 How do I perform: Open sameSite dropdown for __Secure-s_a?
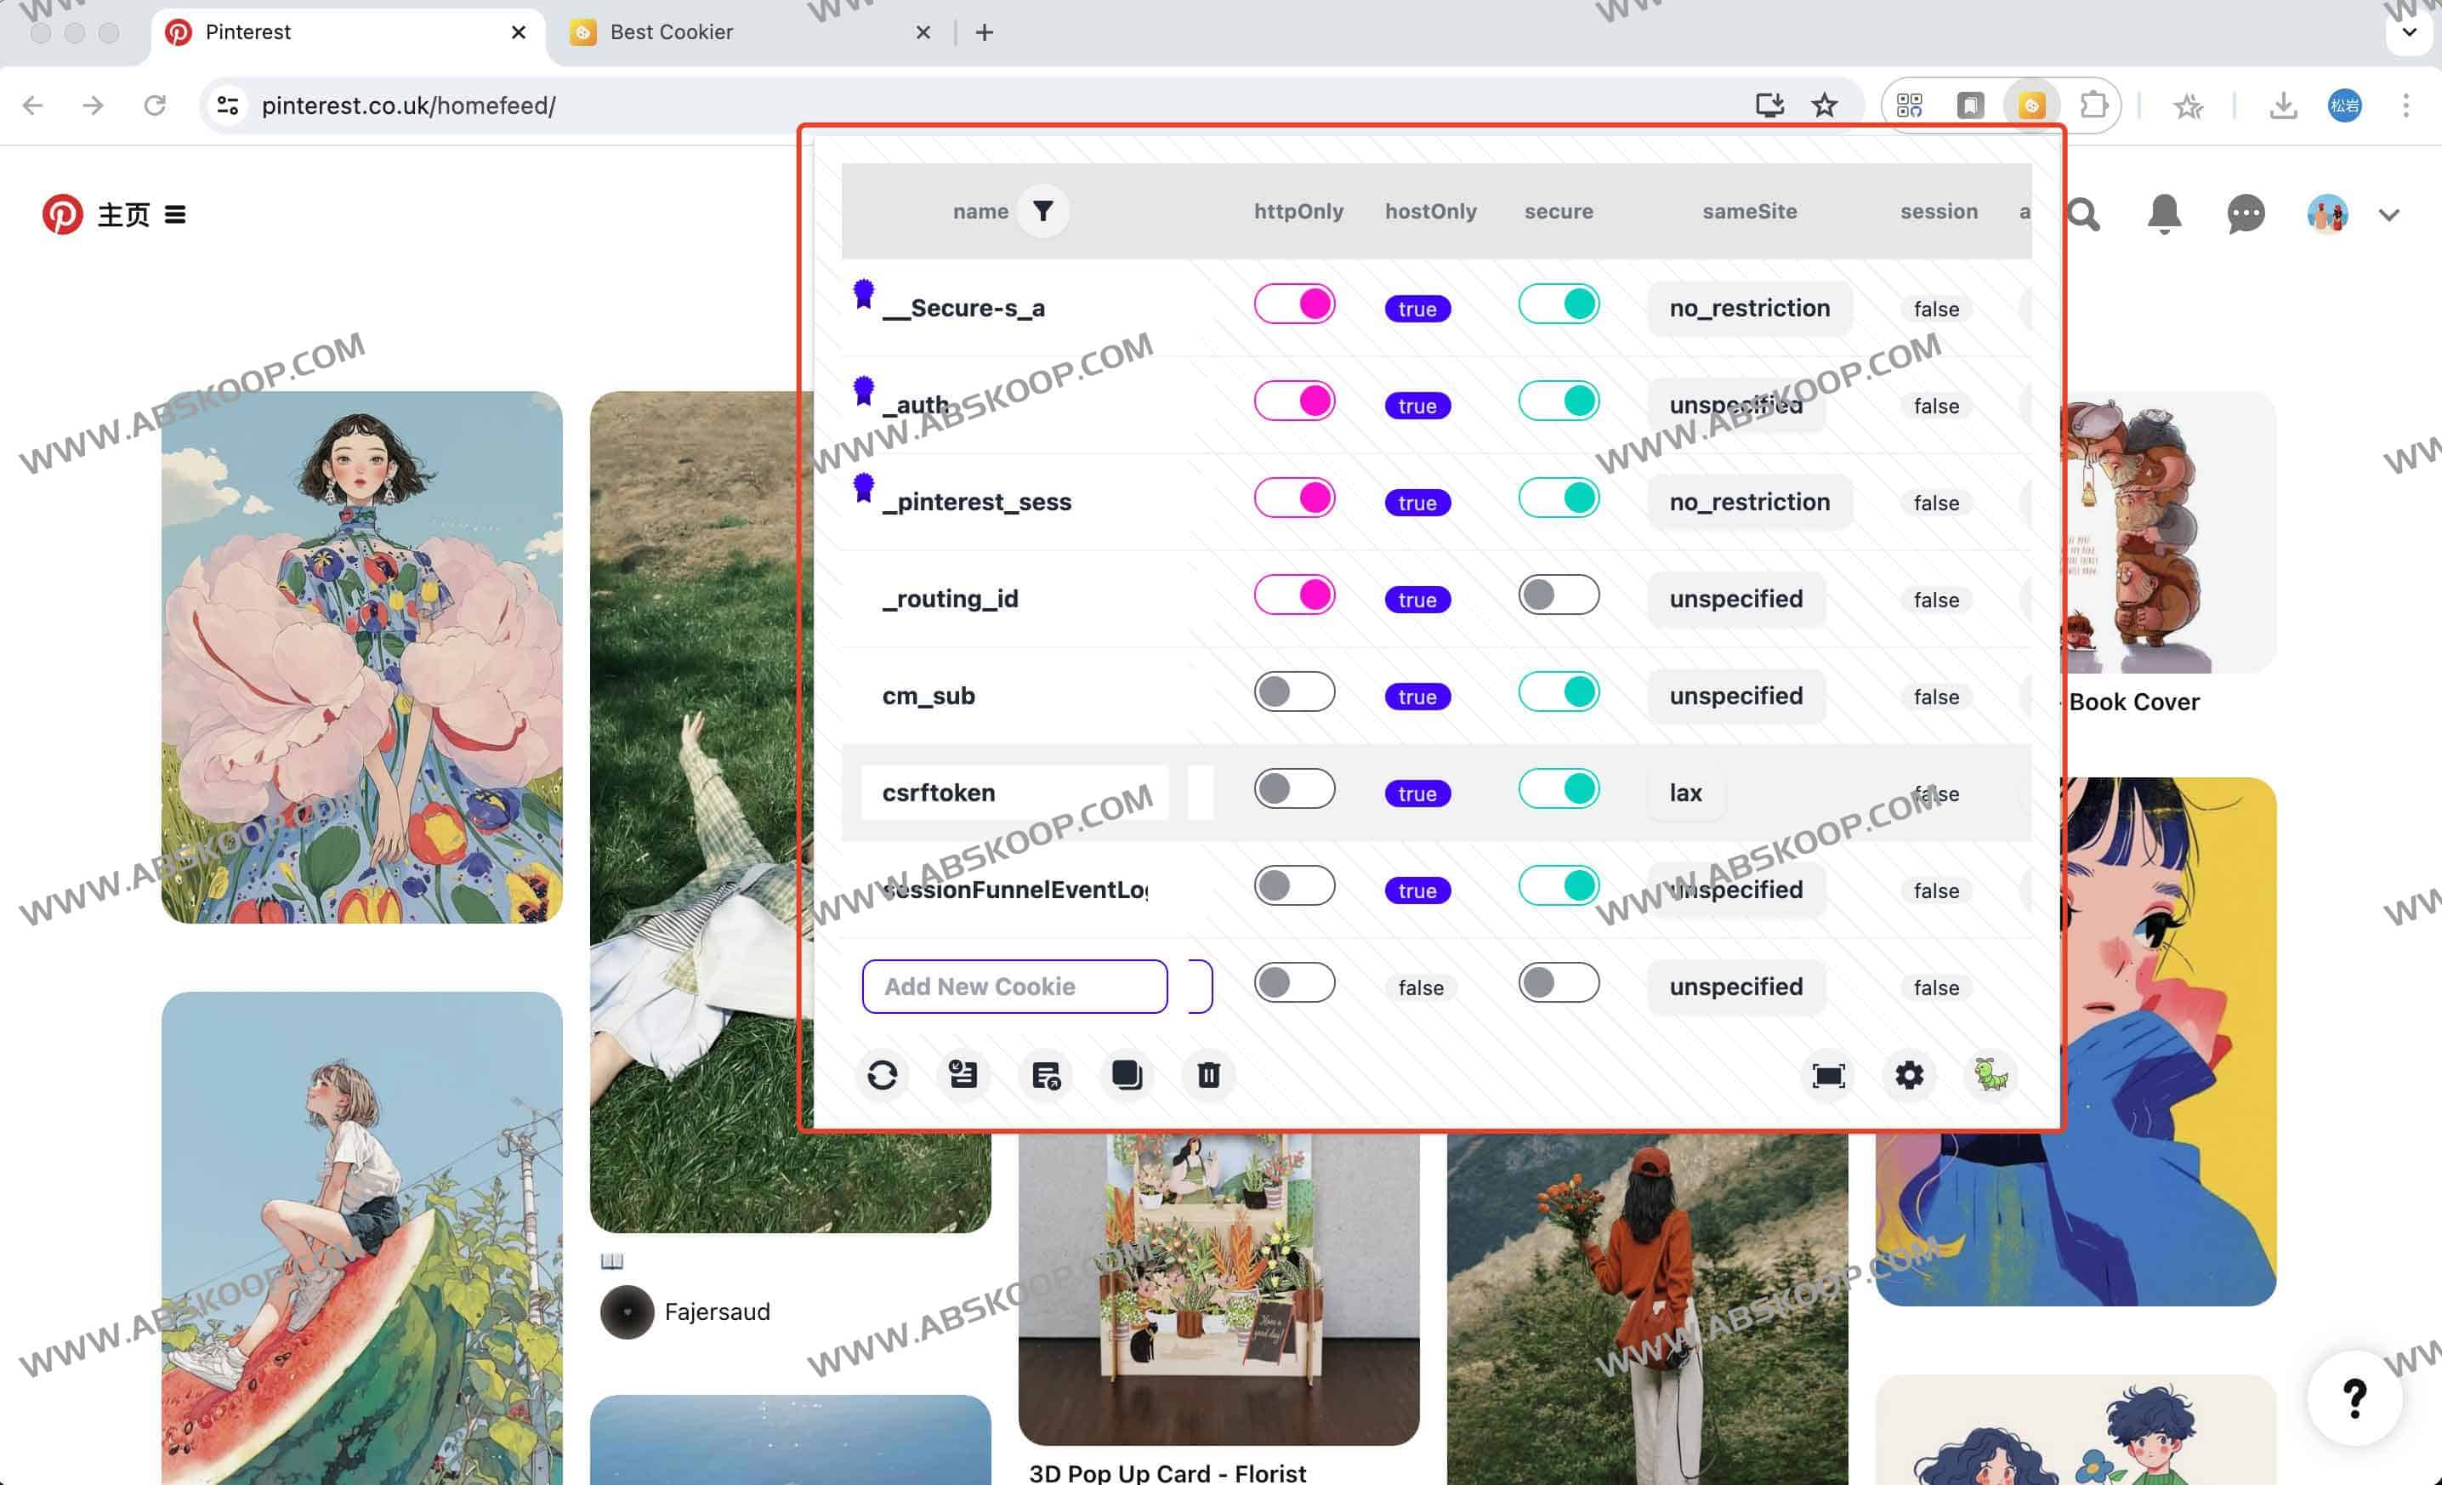[1749, 308]
